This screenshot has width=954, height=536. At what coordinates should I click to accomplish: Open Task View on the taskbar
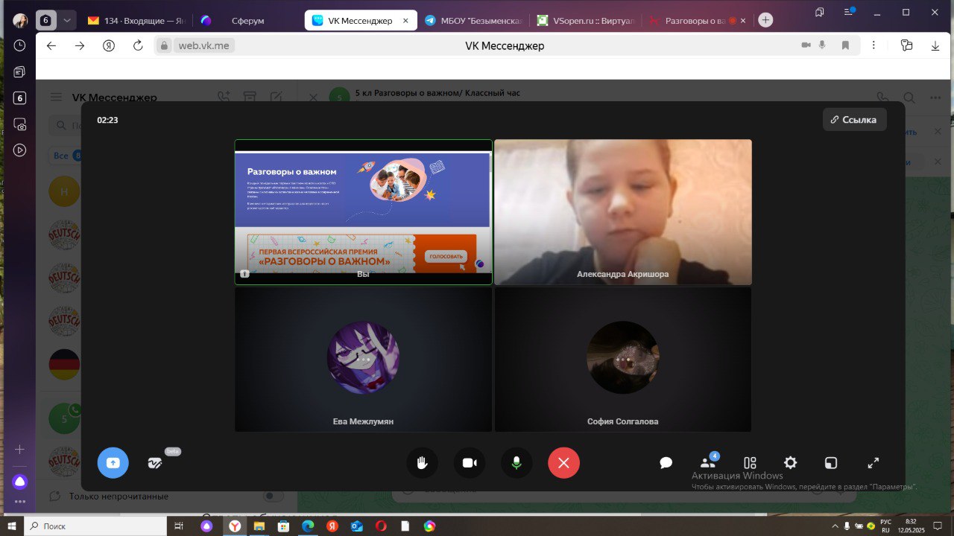point(179,526)
